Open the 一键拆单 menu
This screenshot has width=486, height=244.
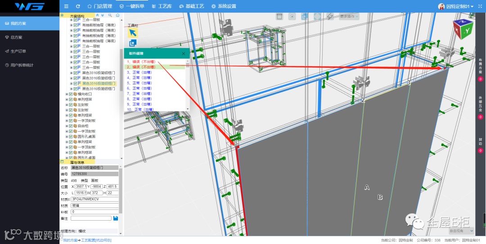point(132,6)
